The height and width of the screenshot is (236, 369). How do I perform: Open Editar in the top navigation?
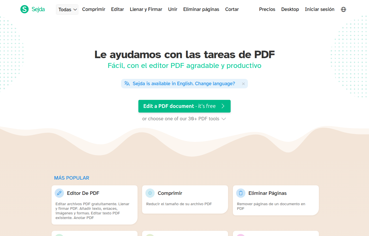click(118, 9)
